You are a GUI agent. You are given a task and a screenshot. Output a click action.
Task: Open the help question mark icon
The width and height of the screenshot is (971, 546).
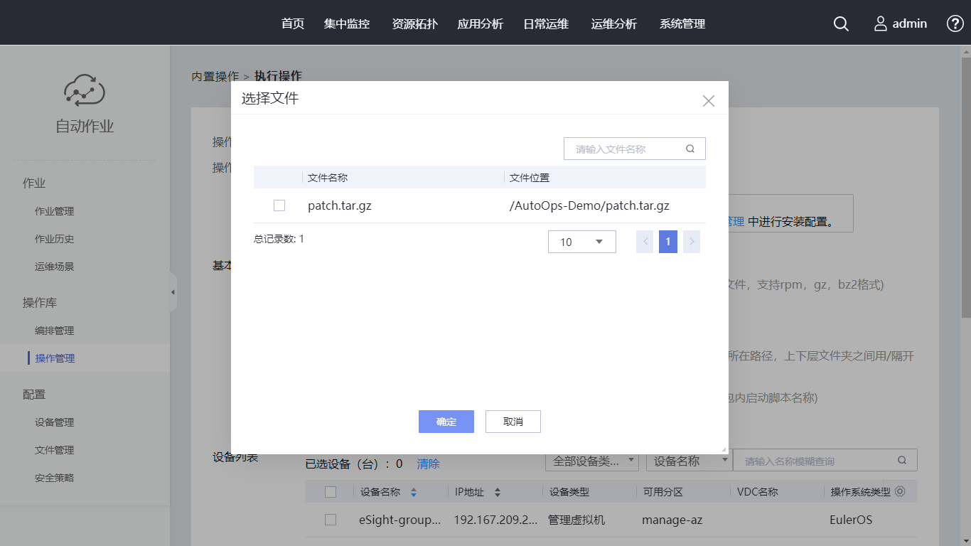(955, 23)
